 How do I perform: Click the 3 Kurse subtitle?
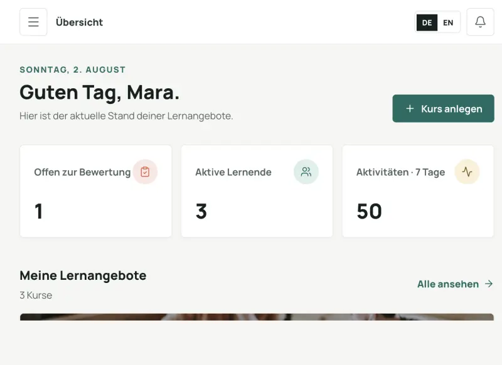coord(36,295)
